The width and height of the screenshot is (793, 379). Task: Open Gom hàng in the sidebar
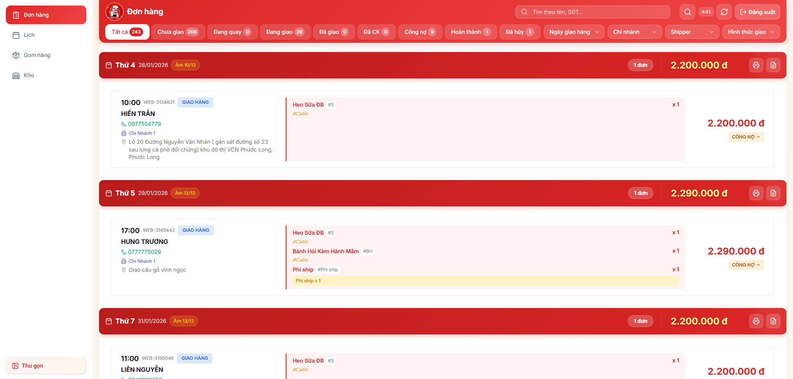[x=37, y=55]
